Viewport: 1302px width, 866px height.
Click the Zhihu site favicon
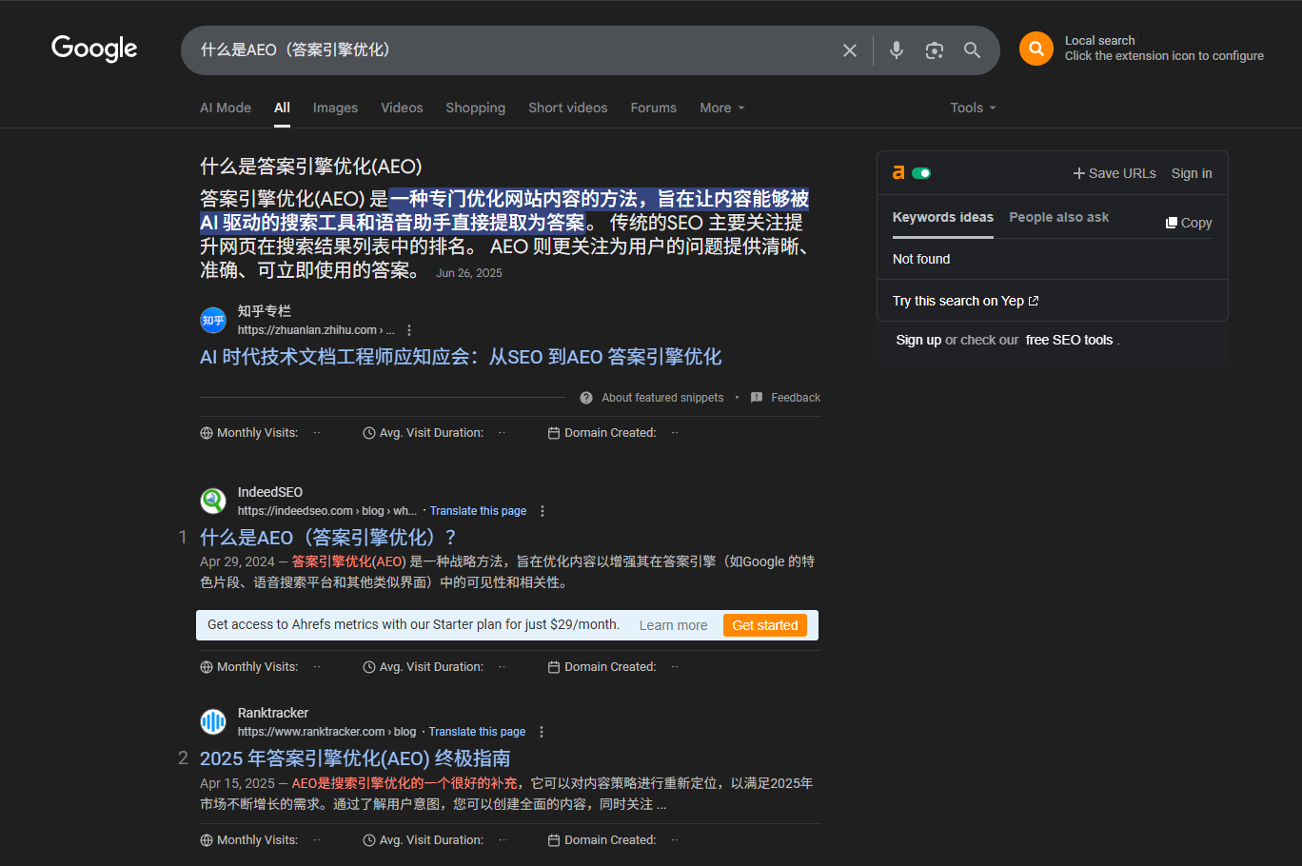point(213,320)
